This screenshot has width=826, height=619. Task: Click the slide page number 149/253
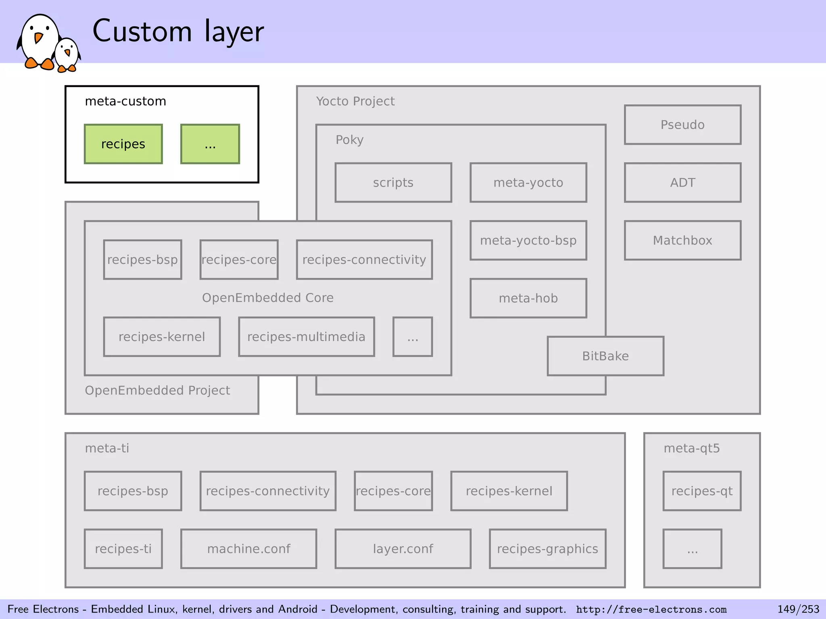tap(798, 609)
